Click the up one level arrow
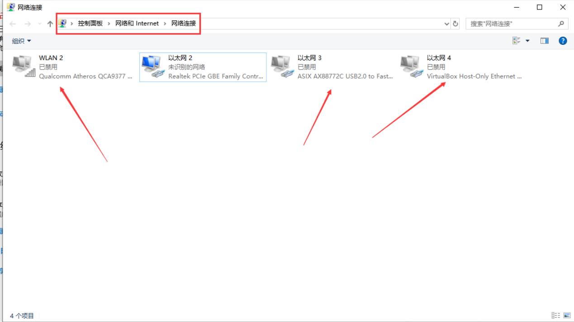 pyautogui.click(x=50, y=24)
